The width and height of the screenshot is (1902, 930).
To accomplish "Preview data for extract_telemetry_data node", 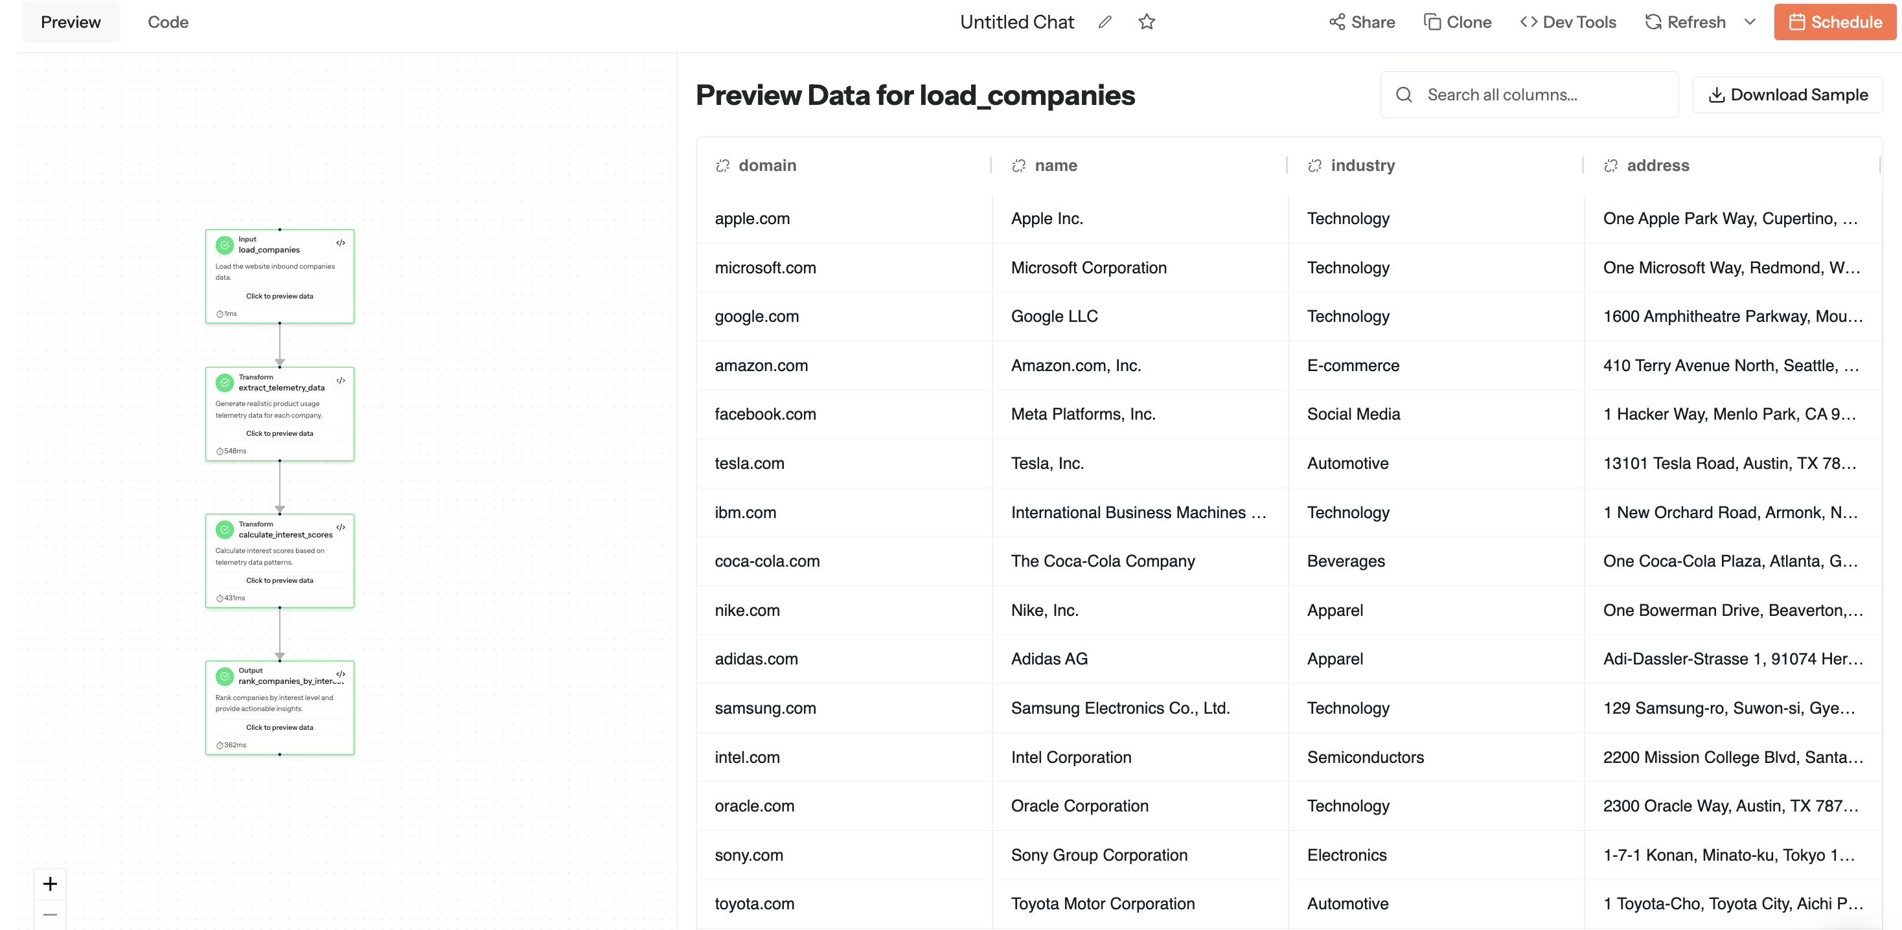I will 279,433.
